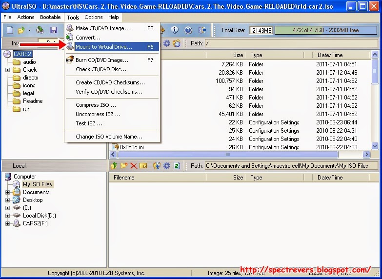Viewport: 382px width, 279px height.
Task: Click the local list Size column header
Action: click(x=226, y=178)
